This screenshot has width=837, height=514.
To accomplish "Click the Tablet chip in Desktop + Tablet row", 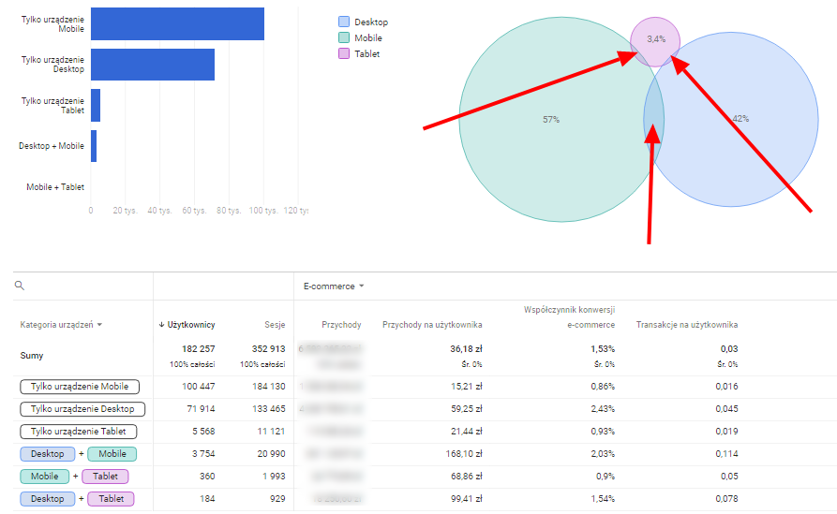I will click(111, 498).
